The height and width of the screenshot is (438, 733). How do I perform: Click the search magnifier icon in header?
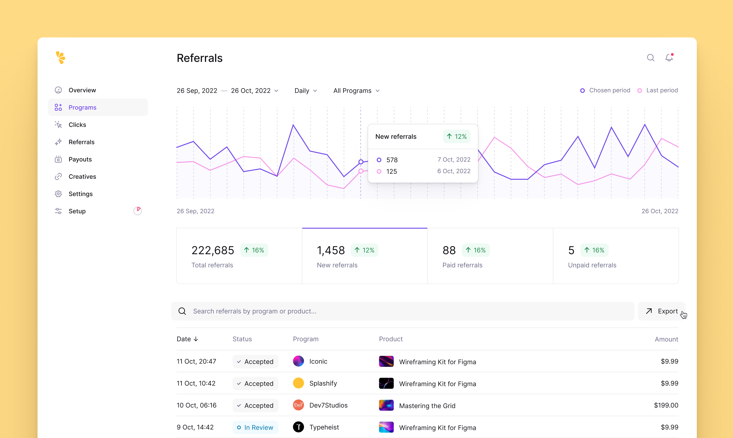(x=650, y=58)
